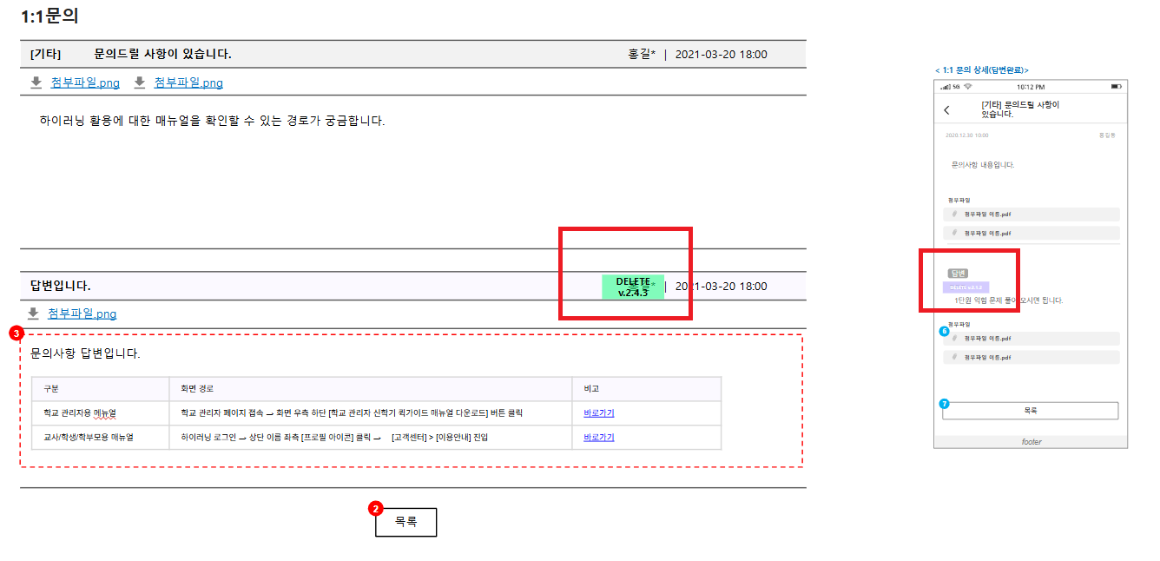Click download icon beside the answer's attachment

coord(33,313)
